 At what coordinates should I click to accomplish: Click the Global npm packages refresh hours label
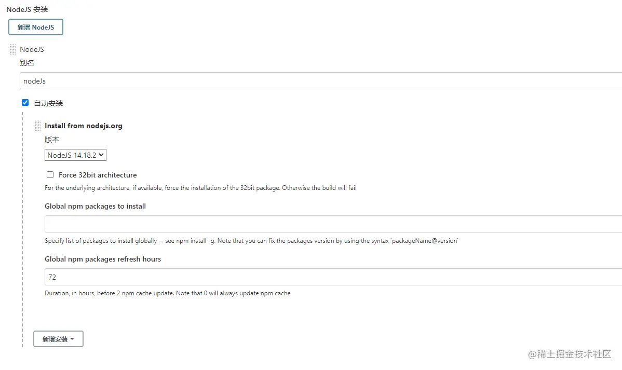[103, 259]
